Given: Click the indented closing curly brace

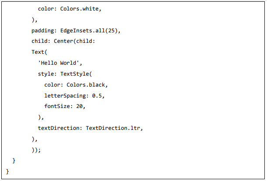Looking at the screenshot, I should (14, 160).
